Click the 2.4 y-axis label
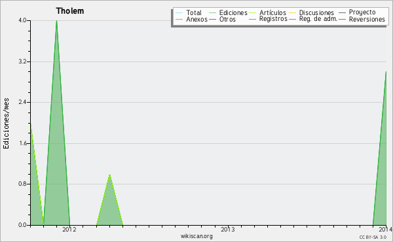 (22, 102)
